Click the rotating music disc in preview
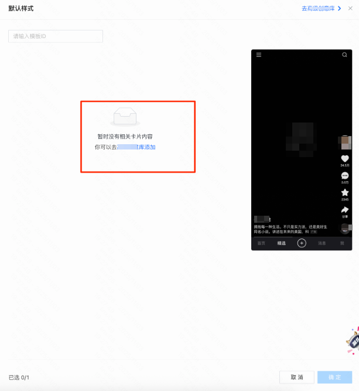 [x=346, y=228]
